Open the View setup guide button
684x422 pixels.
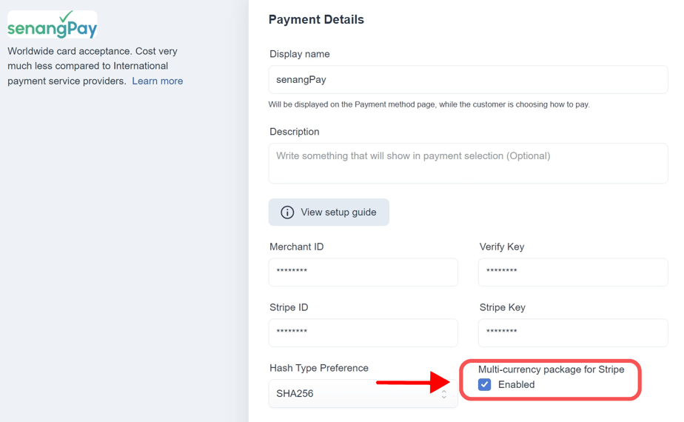[329, 212]
